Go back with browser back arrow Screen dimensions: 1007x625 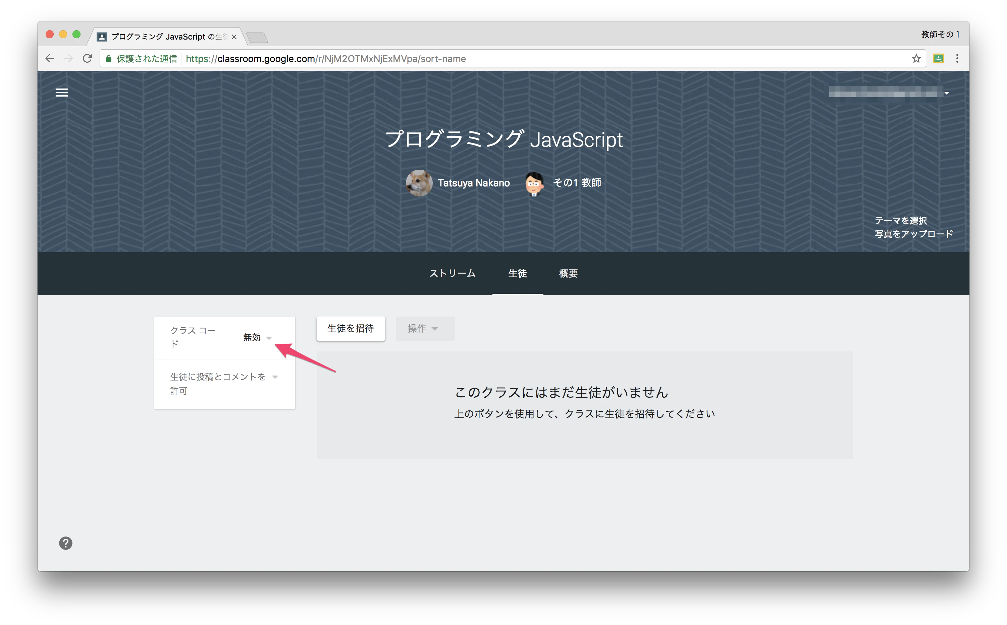coord(50,59)
